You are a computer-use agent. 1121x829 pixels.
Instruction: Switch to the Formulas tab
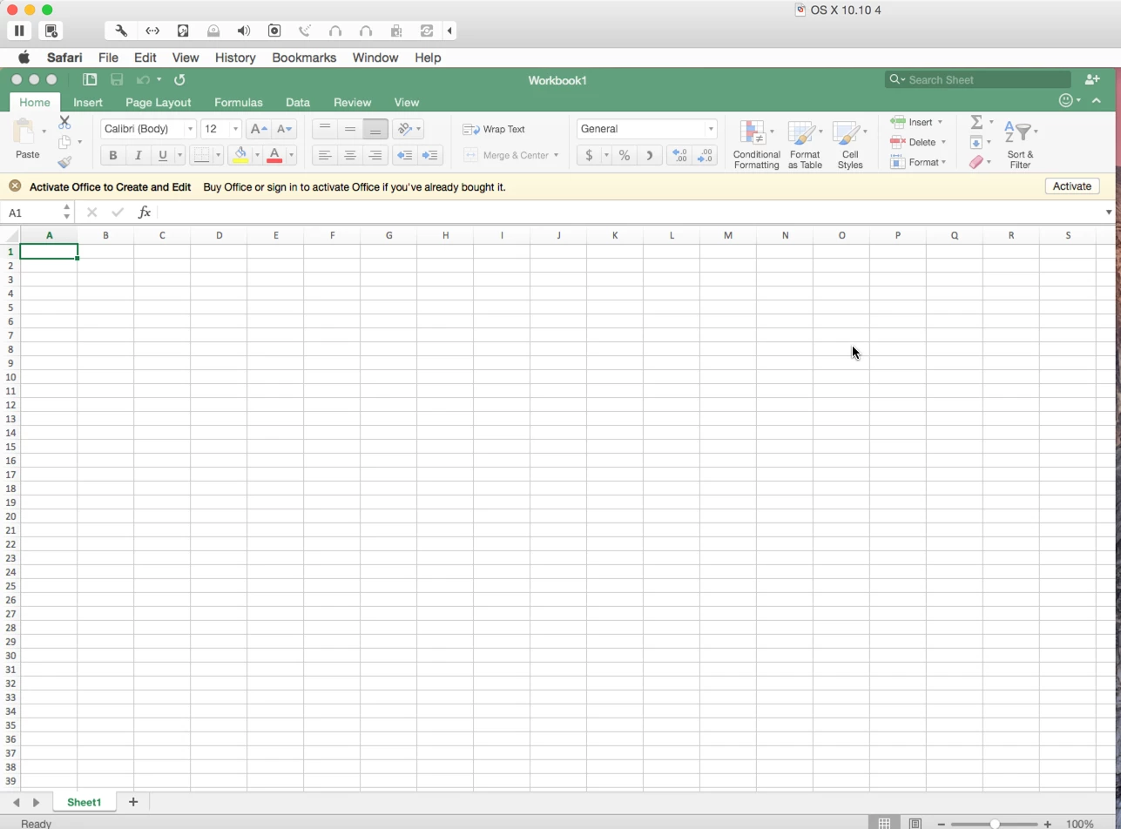238,102
